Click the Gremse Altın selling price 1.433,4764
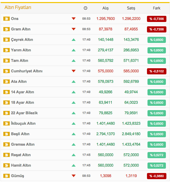171x184 pixels. tap(131, 144)
